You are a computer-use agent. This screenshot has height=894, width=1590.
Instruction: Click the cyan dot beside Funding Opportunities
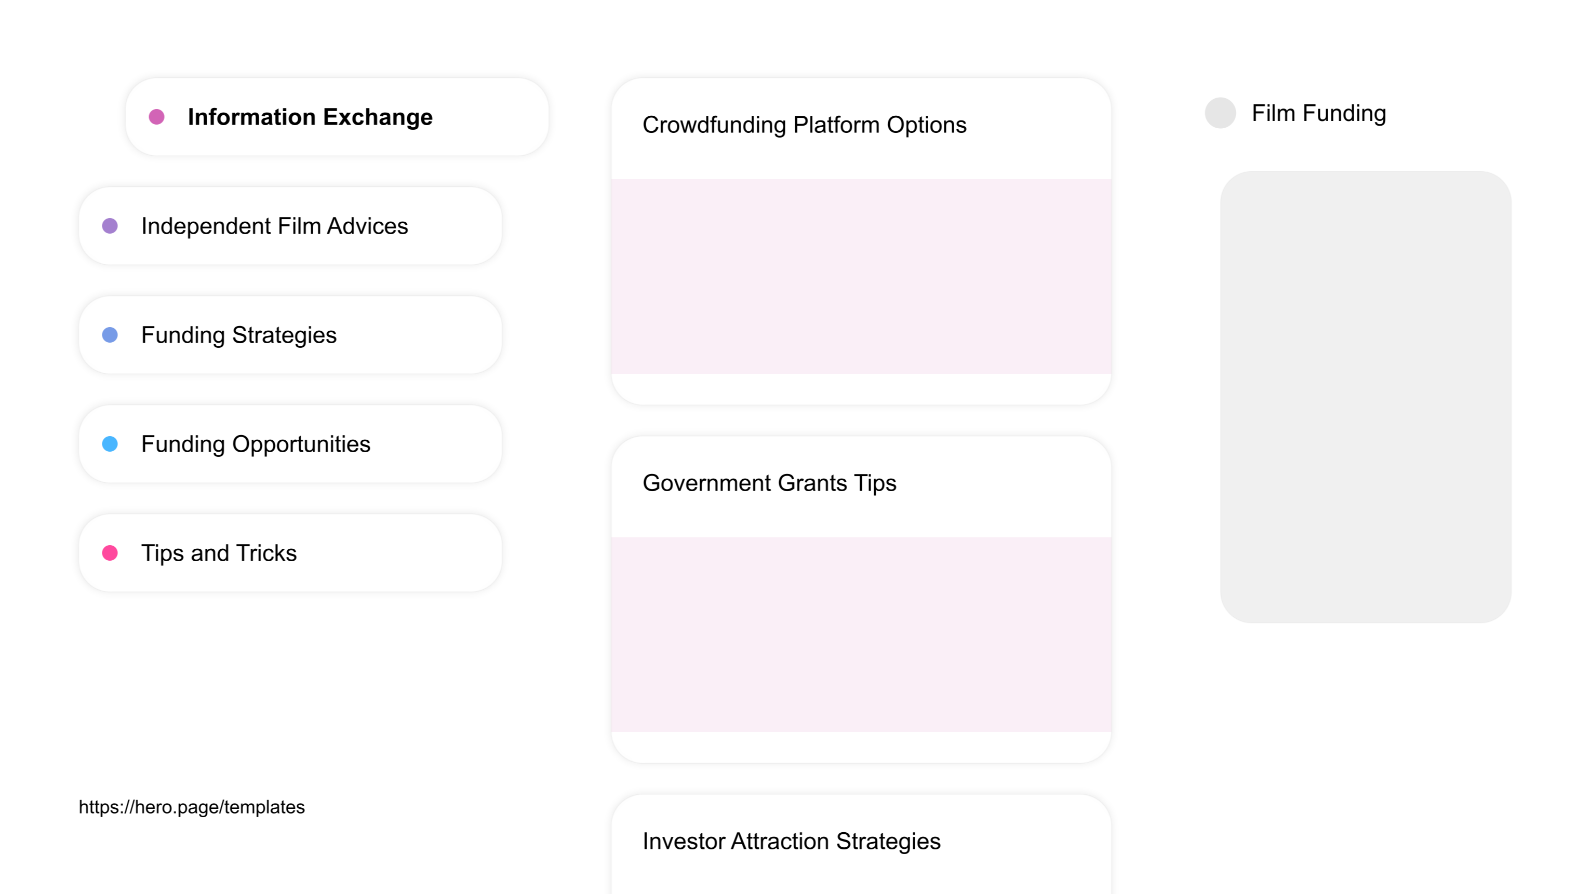[x=110, y=444]
